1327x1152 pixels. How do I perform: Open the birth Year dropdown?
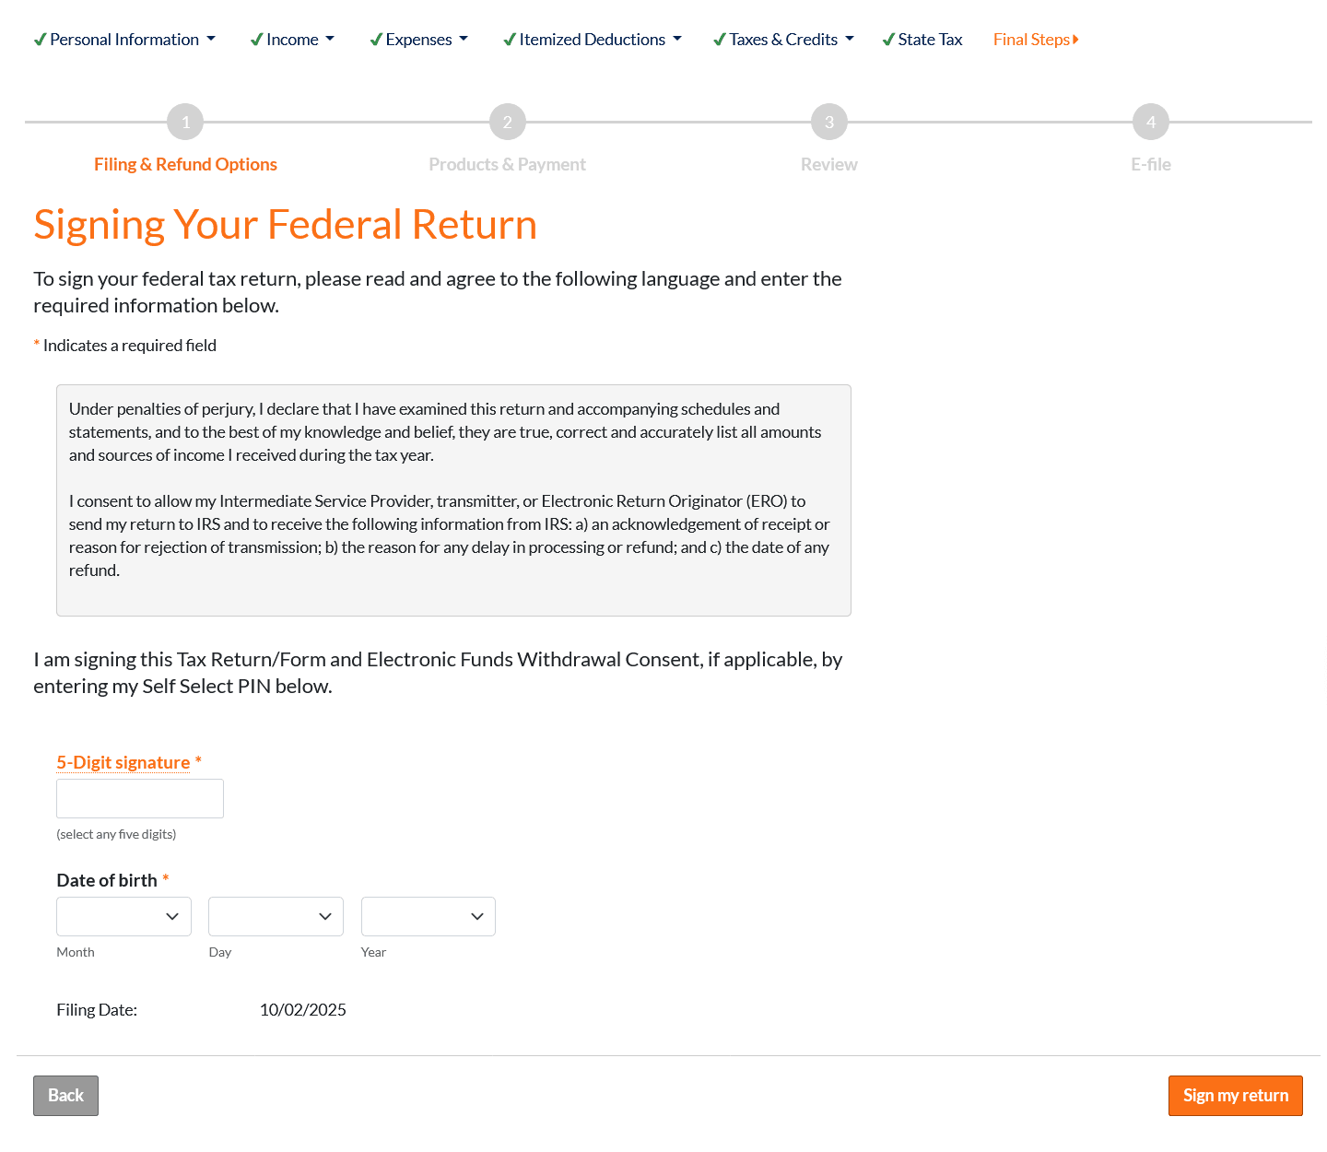click(x=428, y=916)
